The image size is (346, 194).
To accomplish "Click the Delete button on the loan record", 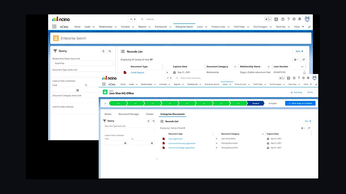I will 310,92.
